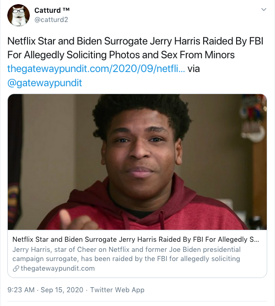Open thegatewaypundit.com domain label in card
Screen dimensions: 275x306
coord(58,268)
